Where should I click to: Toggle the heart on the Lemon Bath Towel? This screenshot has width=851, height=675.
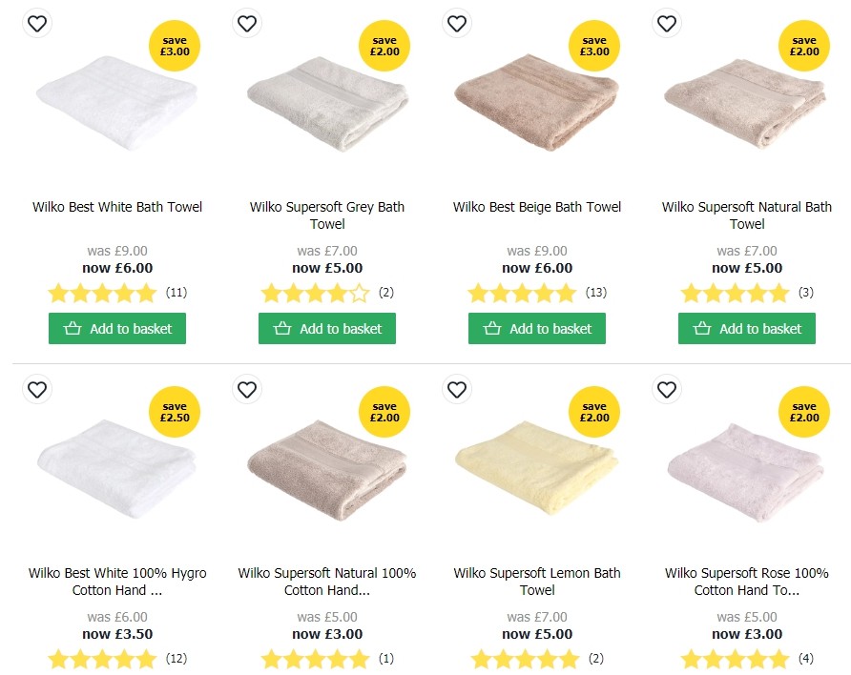click(x=457, y=390)
